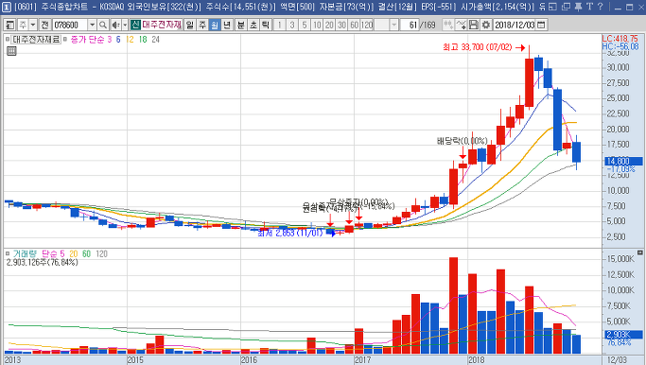Click the current price label 14,800
The height and width of the screenshot is (365, 646).
[x=623, y=161]
